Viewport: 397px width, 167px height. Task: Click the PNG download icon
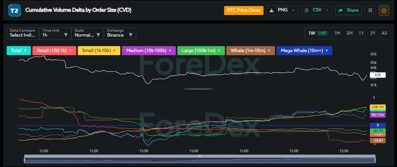(x=272, y=11)
